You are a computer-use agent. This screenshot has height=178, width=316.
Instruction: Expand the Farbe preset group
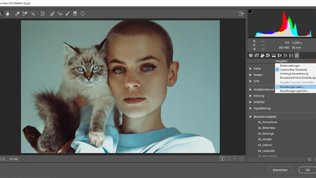point(250,68)
